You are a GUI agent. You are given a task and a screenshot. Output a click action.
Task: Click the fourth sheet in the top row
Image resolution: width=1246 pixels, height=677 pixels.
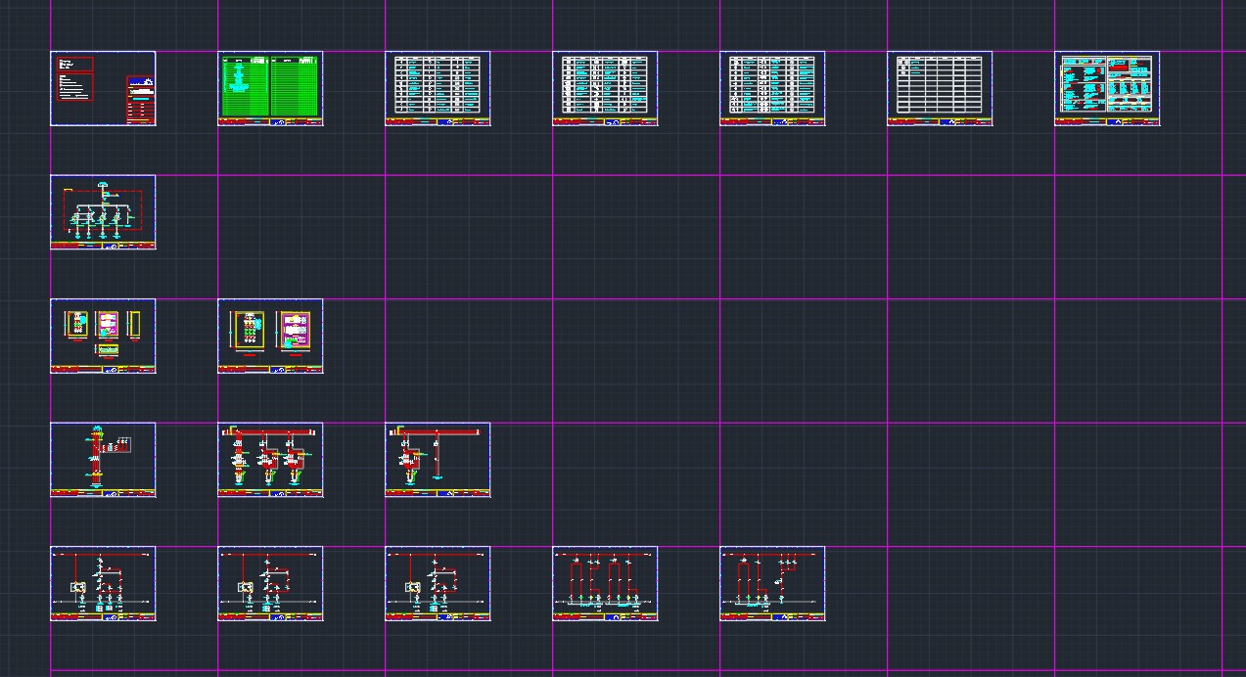click(605, 88)
